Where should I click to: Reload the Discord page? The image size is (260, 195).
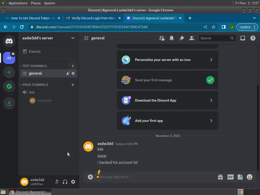point(22,27)
